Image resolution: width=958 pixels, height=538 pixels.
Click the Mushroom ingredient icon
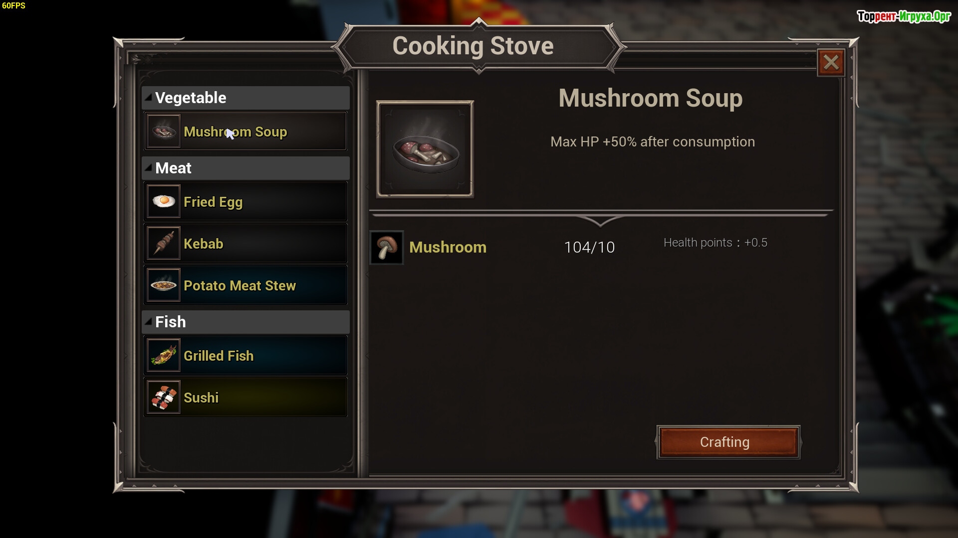(387, 247)
